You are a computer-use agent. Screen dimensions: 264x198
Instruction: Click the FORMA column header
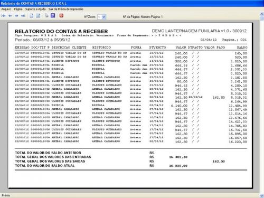point(136,48)
